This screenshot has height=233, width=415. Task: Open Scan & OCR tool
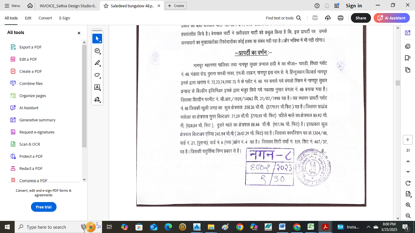tap(30, 144)
